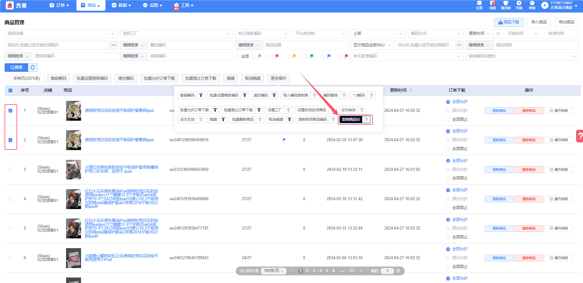Click 删除商品 button for row 2
Screen dimensions: 583x283
[529, 140]
